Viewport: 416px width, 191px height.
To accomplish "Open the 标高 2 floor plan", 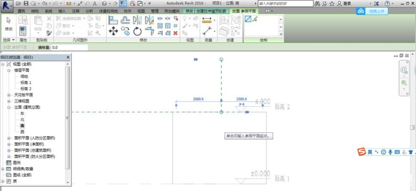I will (26, 89).
